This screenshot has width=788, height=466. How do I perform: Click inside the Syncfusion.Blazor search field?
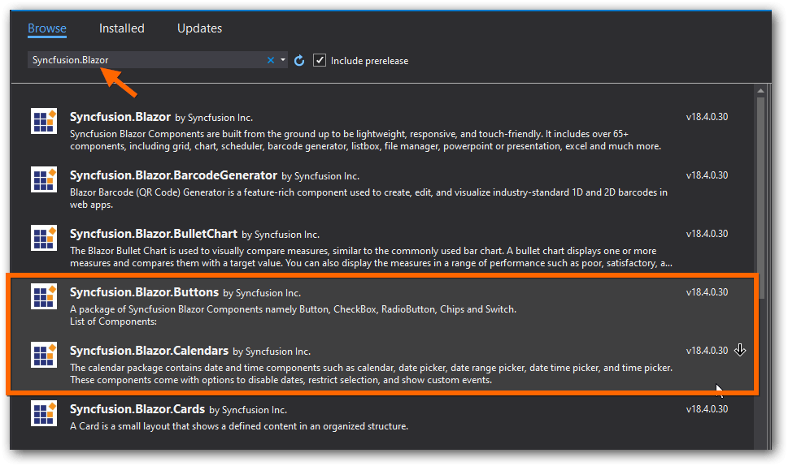click(x=146, y=60)
